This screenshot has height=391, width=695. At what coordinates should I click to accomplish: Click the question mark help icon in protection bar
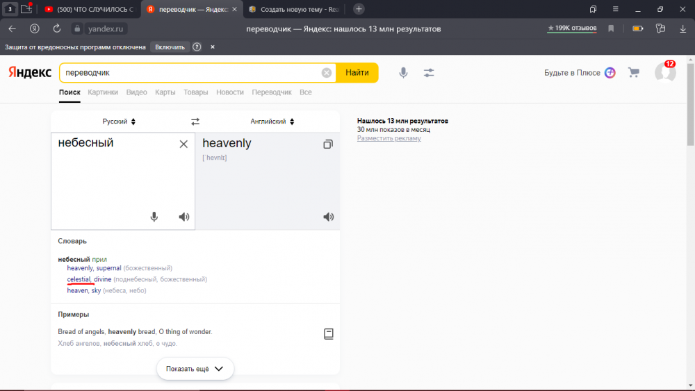pos(197,47)
